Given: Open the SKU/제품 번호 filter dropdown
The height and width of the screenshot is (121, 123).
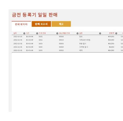Looking at the screenshot, I should pyautogui.click(x=77, y=33).
